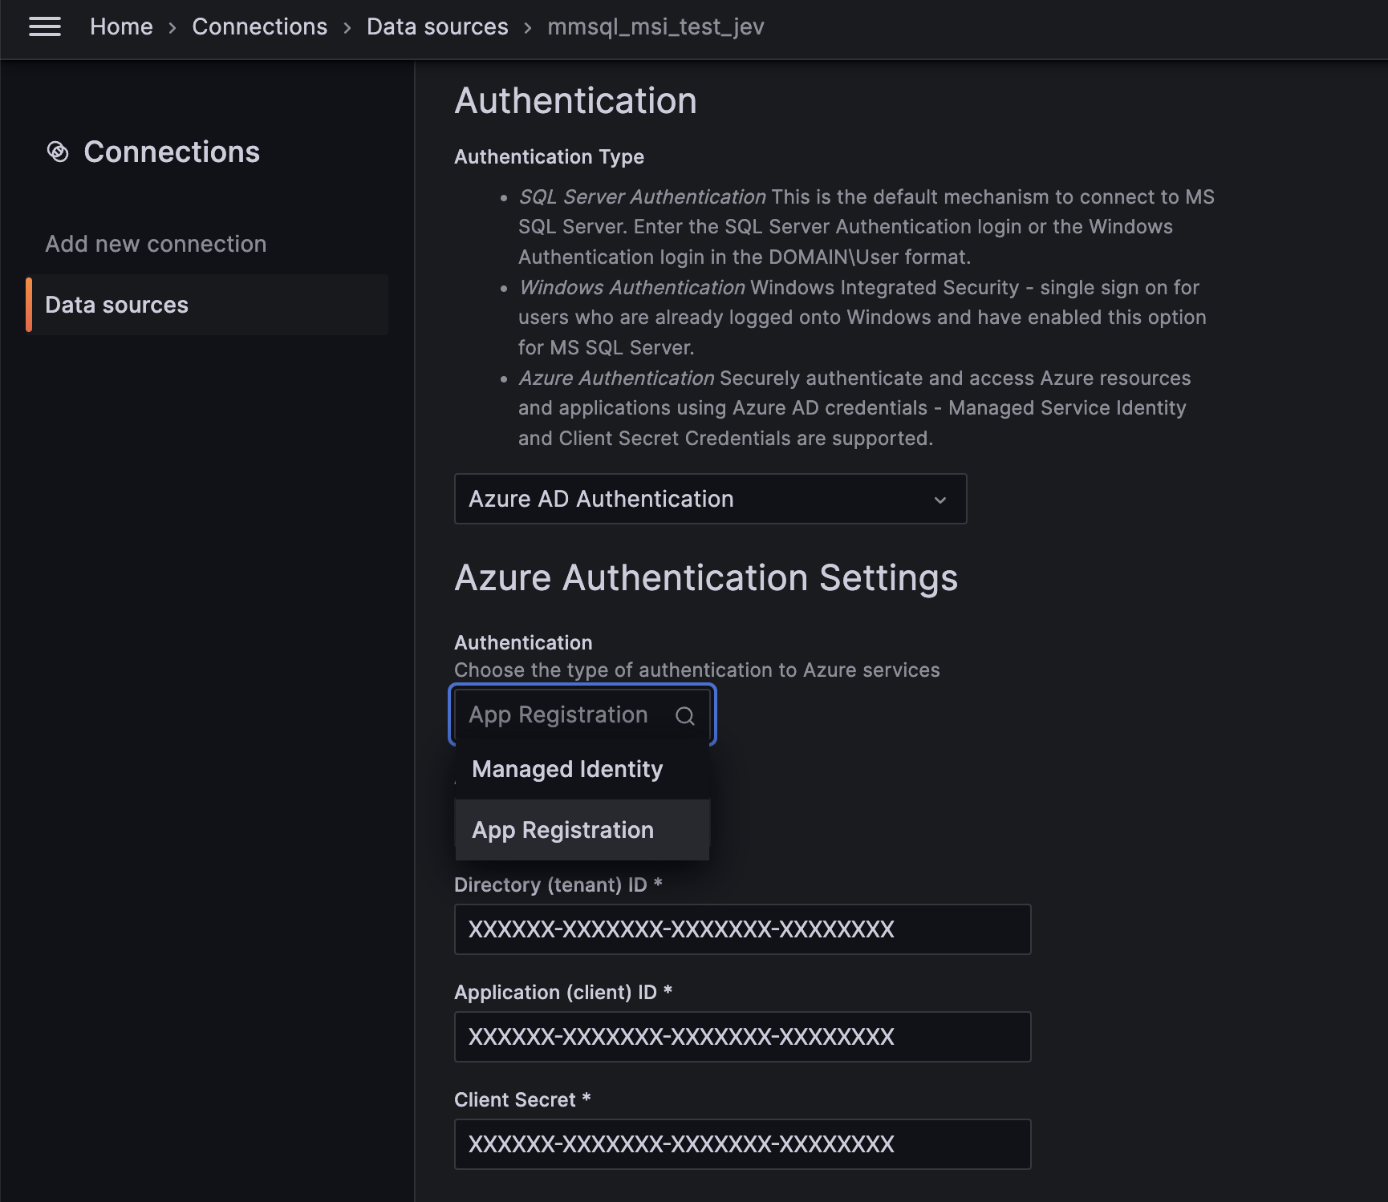1388x1202 pixels.
Task: Click the Client Secret input field
Action: (x=742, y=1143)
